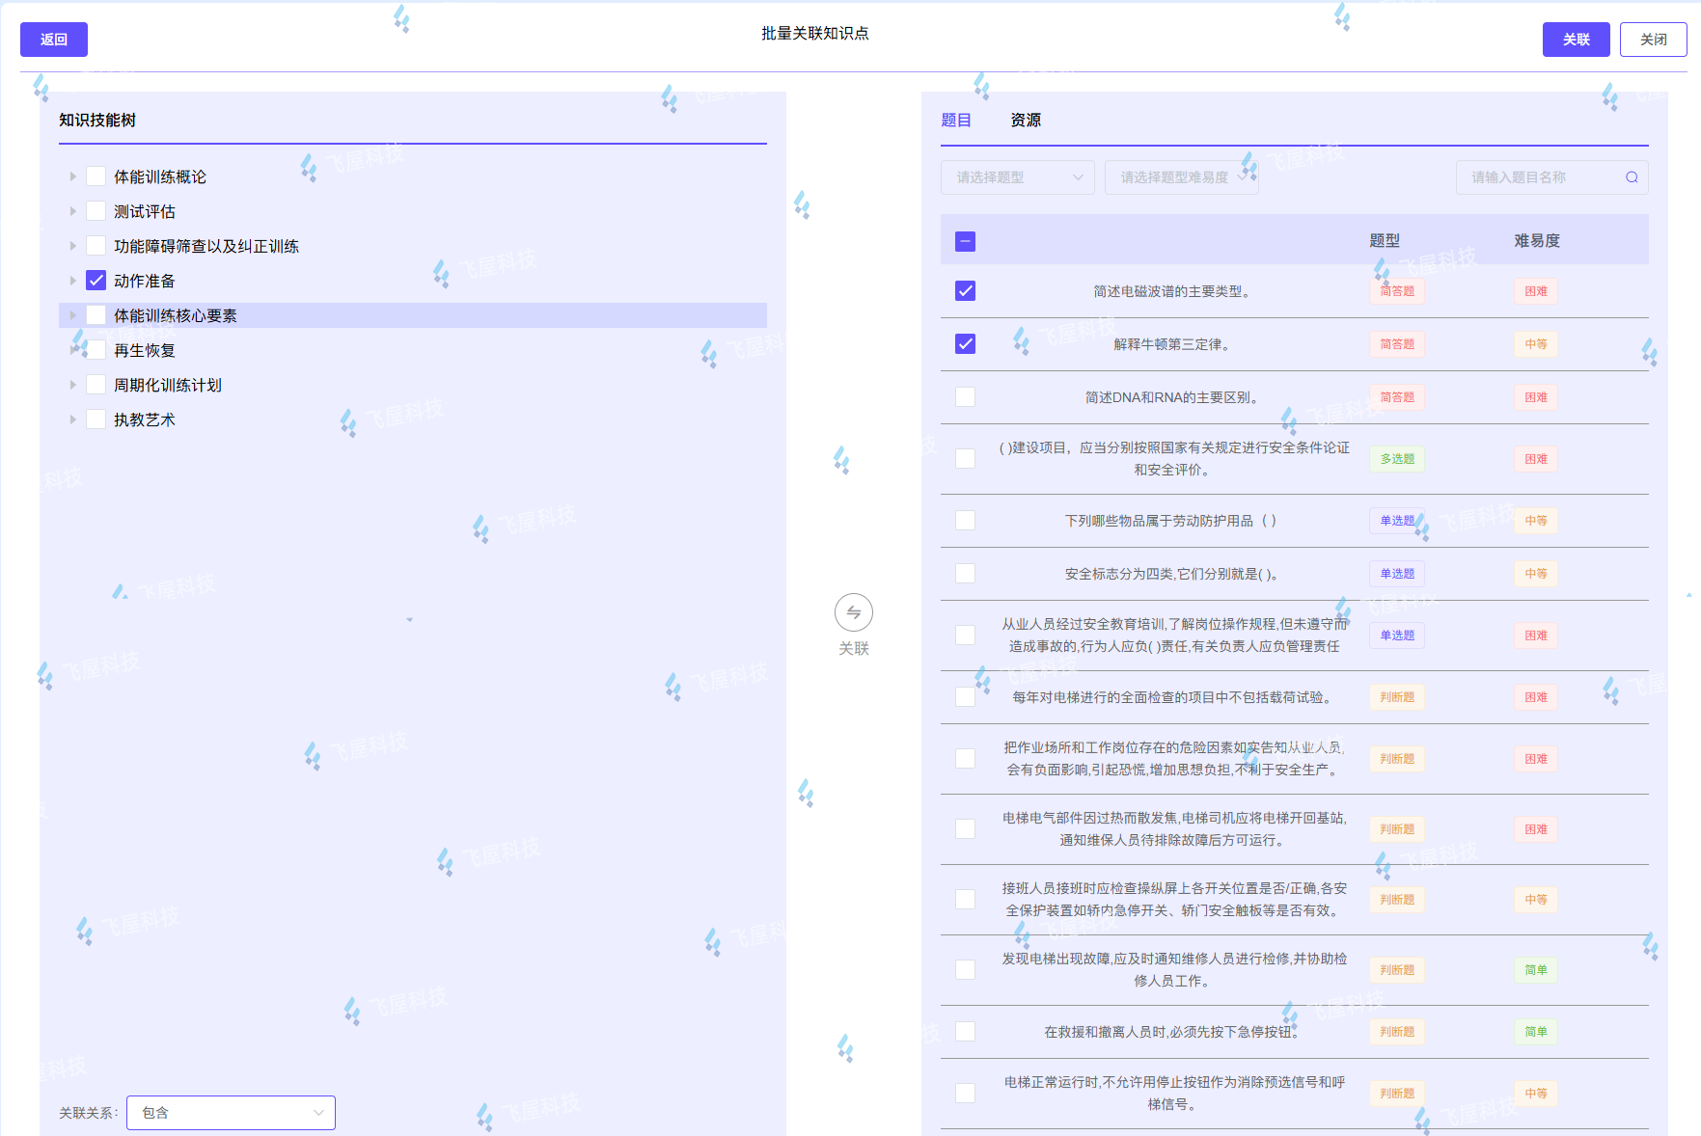Expand the 测试评估 tree node arrow
Viewport: 1701px width, 1136px height.
[72, 211]
